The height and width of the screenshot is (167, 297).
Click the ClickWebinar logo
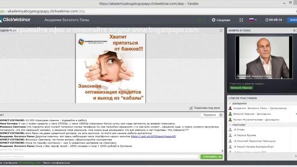tap(15, 19)
